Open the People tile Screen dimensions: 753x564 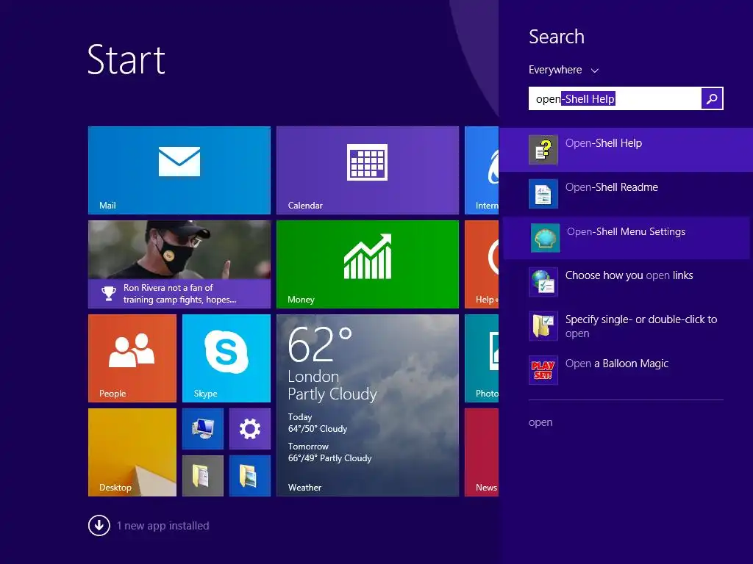pos(132,358)
